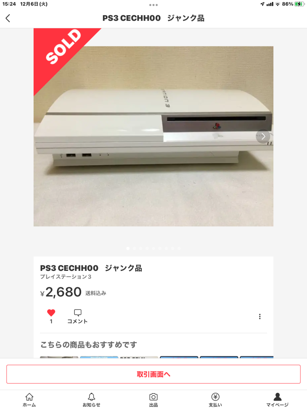Open the comment speech-bubble icon
This screenshot has width=307, height=410.
click(78, 313)
